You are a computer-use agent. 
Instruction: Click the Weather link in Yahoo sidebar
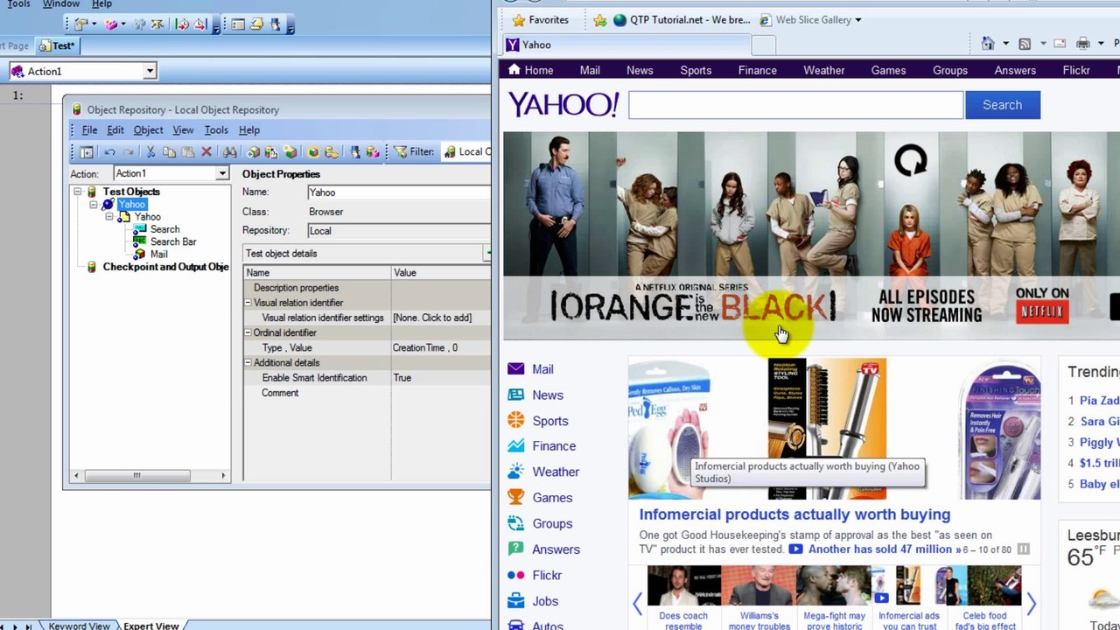[556, 472]
